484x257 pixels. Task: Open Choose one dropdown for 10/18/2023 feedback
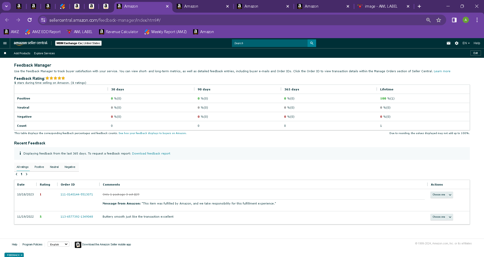pos(442,195)
